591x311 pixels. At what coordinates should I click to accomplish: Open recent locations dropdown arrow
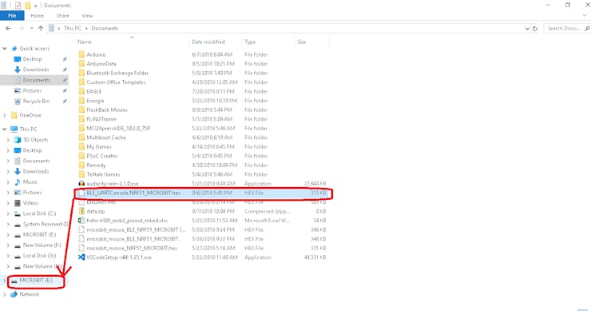click(x=31, y=28)
